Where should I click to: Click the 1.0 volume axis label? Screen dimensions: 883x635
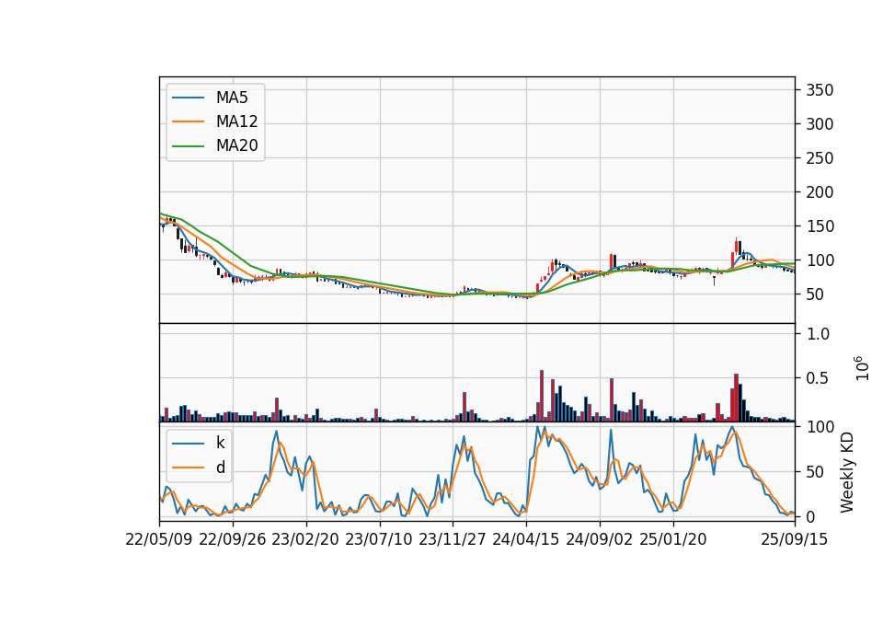(819, 334)
